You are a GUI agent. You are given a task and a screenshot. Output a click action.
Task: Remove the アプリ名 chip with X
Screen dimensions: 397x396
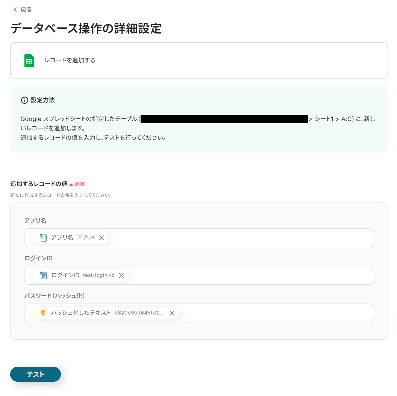[x=102, y=238]
